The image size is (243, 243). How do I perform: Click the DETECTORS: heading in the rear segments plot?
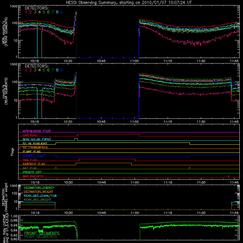pos(37,66)
